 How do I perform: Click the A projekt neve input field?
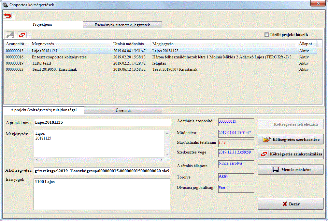(x=102, y=122)
